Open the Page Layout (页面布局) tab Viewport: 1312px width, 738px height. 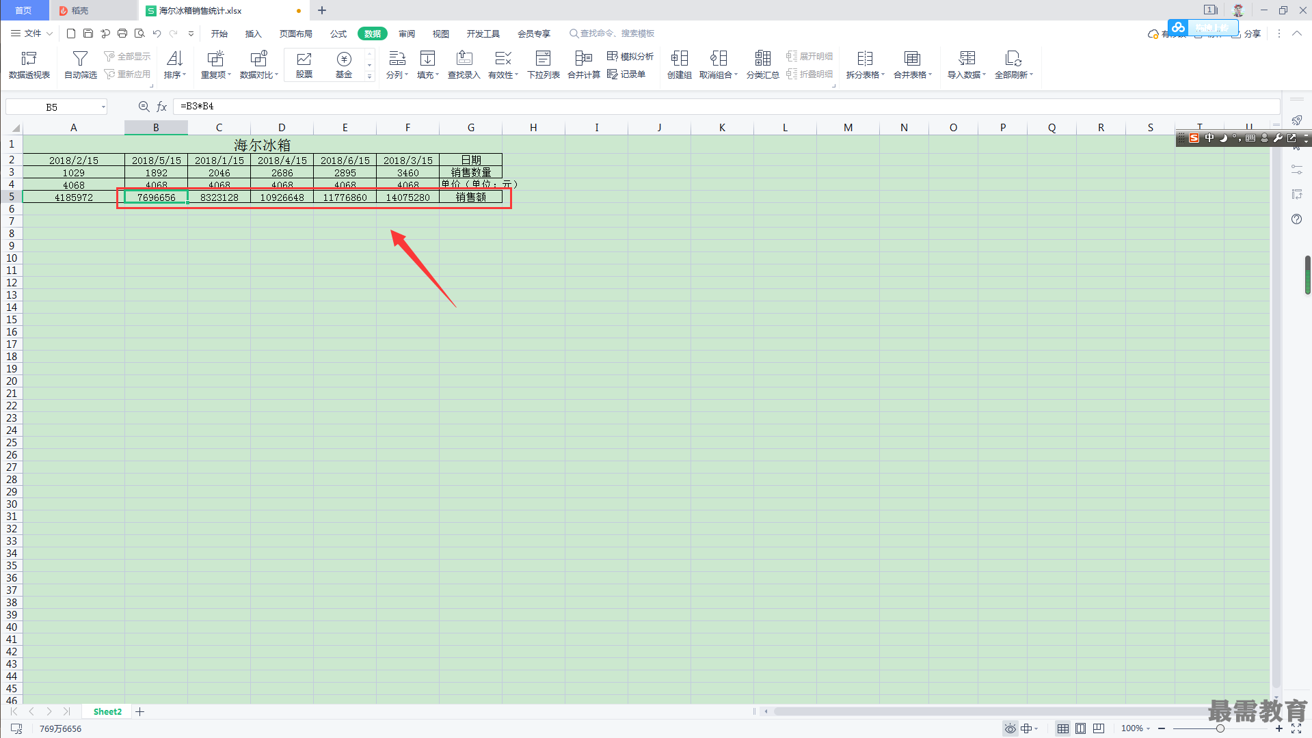(x=296, y=33)
